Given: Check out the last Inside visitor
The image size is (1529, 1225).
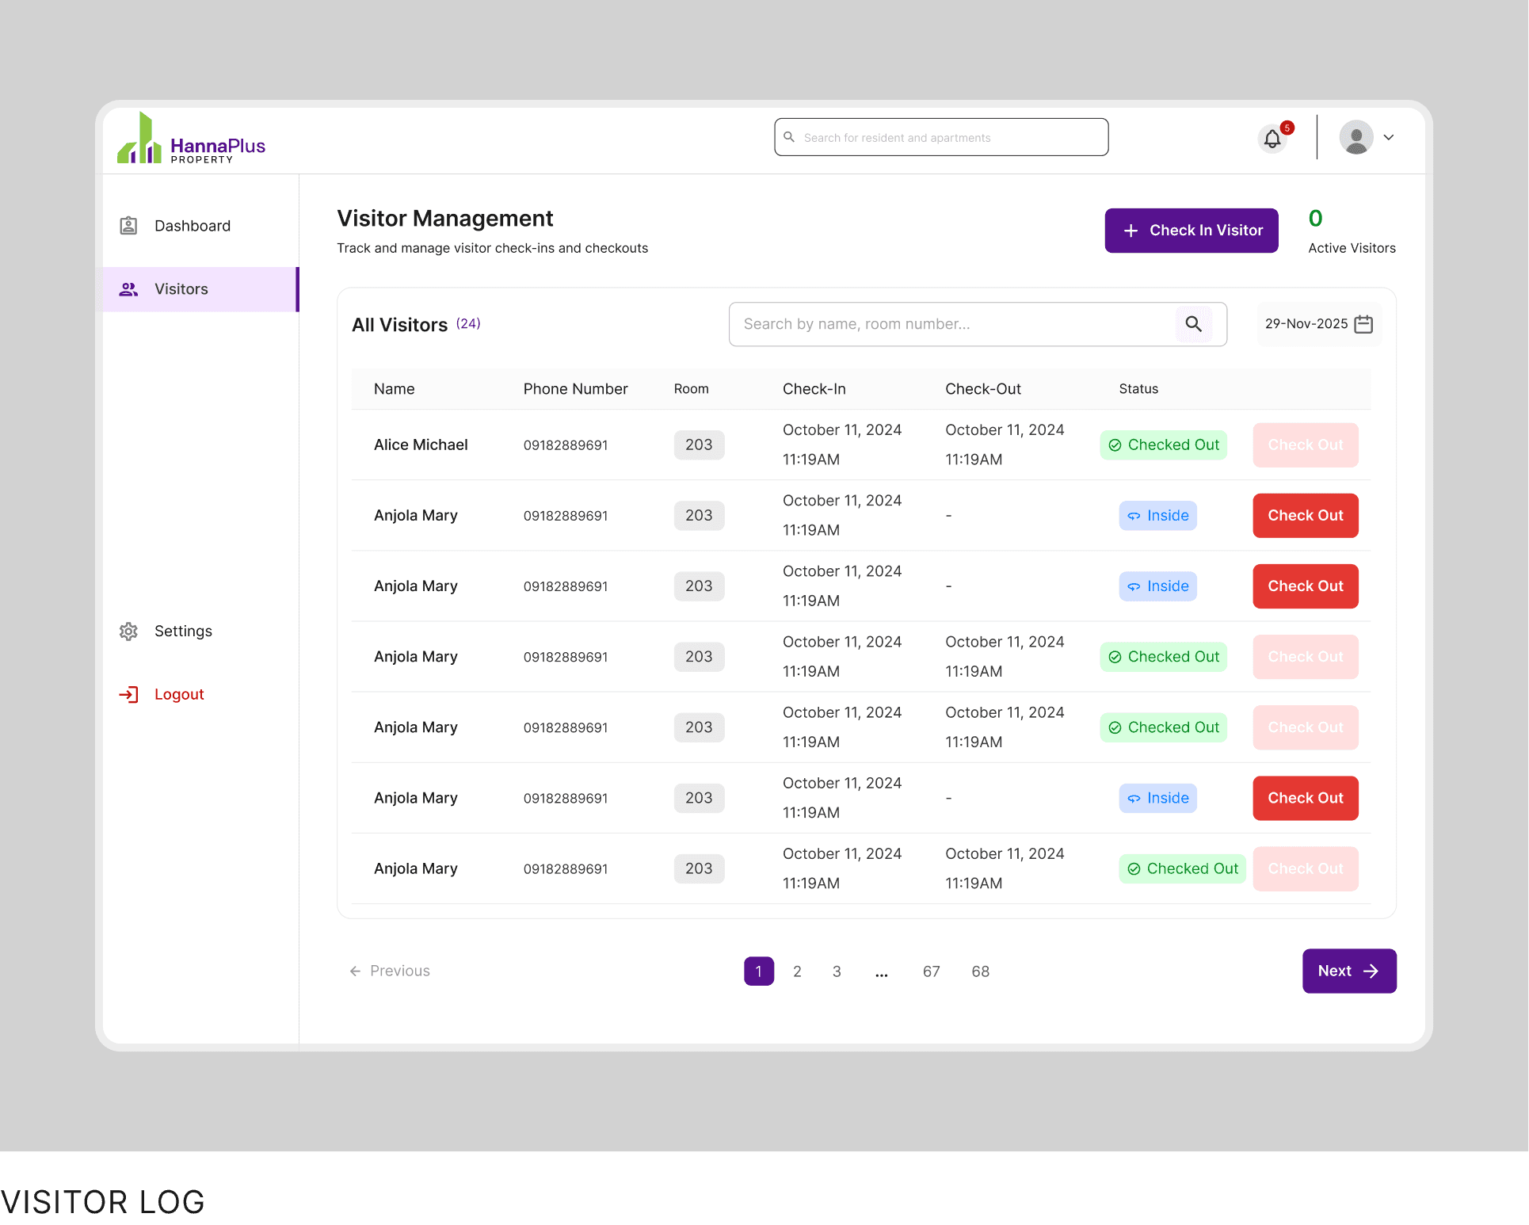Looking at the screenshot, I should 1305,798.
